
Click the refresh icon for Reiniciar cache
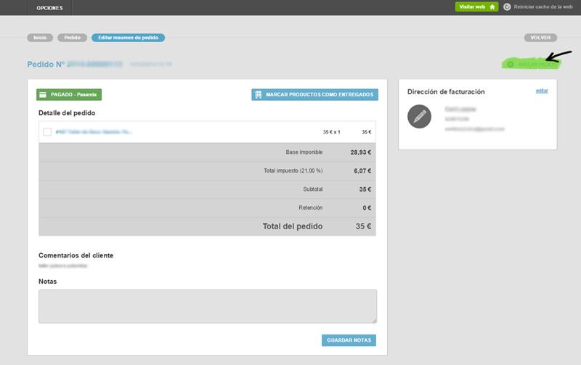(507, 7)
